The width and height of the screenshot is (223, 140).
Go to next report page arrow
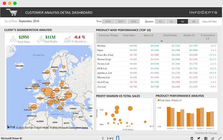pyautogui.click(x=117, y=138)
